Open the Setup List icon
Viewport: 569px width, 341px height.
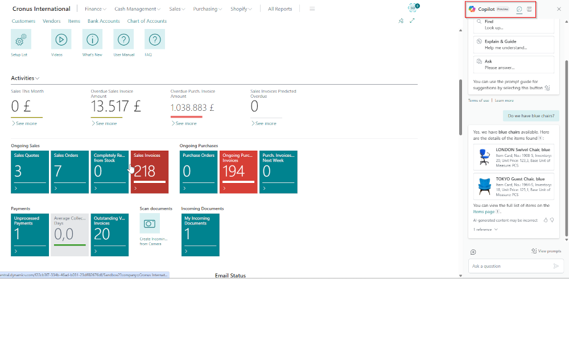(x=21, y=39)
